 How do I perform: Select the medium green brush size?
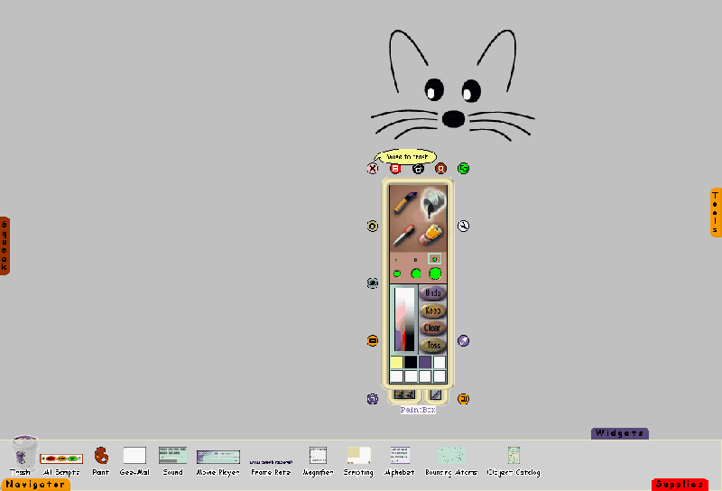[x=416, y=273]
